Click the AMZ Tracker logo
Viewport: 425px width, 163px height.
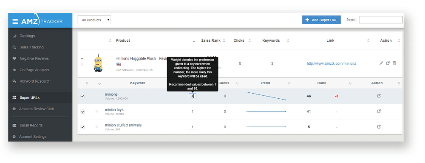[x=42, y=20]
